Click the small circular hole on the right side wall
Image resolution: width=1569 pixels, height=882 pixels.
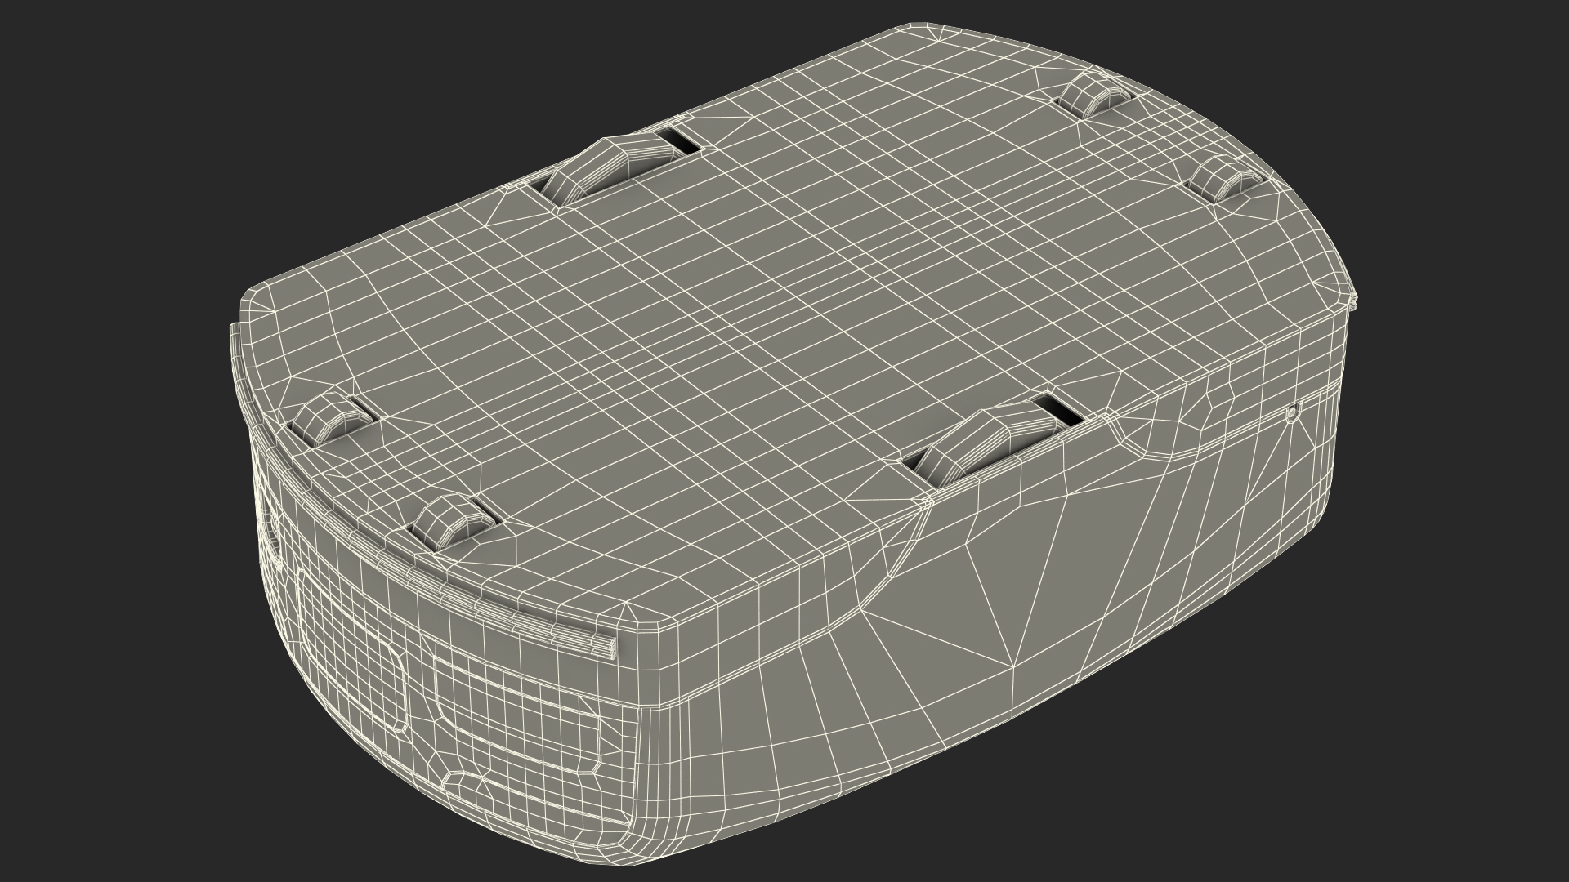tap(1290, 414)
